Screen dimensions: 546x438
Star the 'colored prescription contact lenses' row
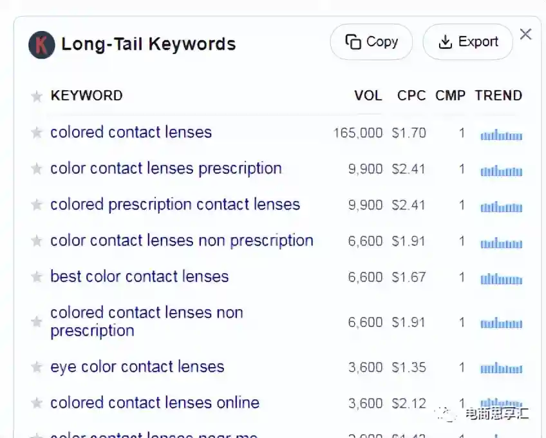coord(37,205)
